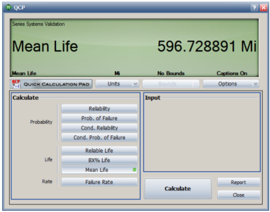Image resolution: width=270 pixels, height=212 pixels.
Task: Click the No Bounds status text
Action: pos(171,73)
